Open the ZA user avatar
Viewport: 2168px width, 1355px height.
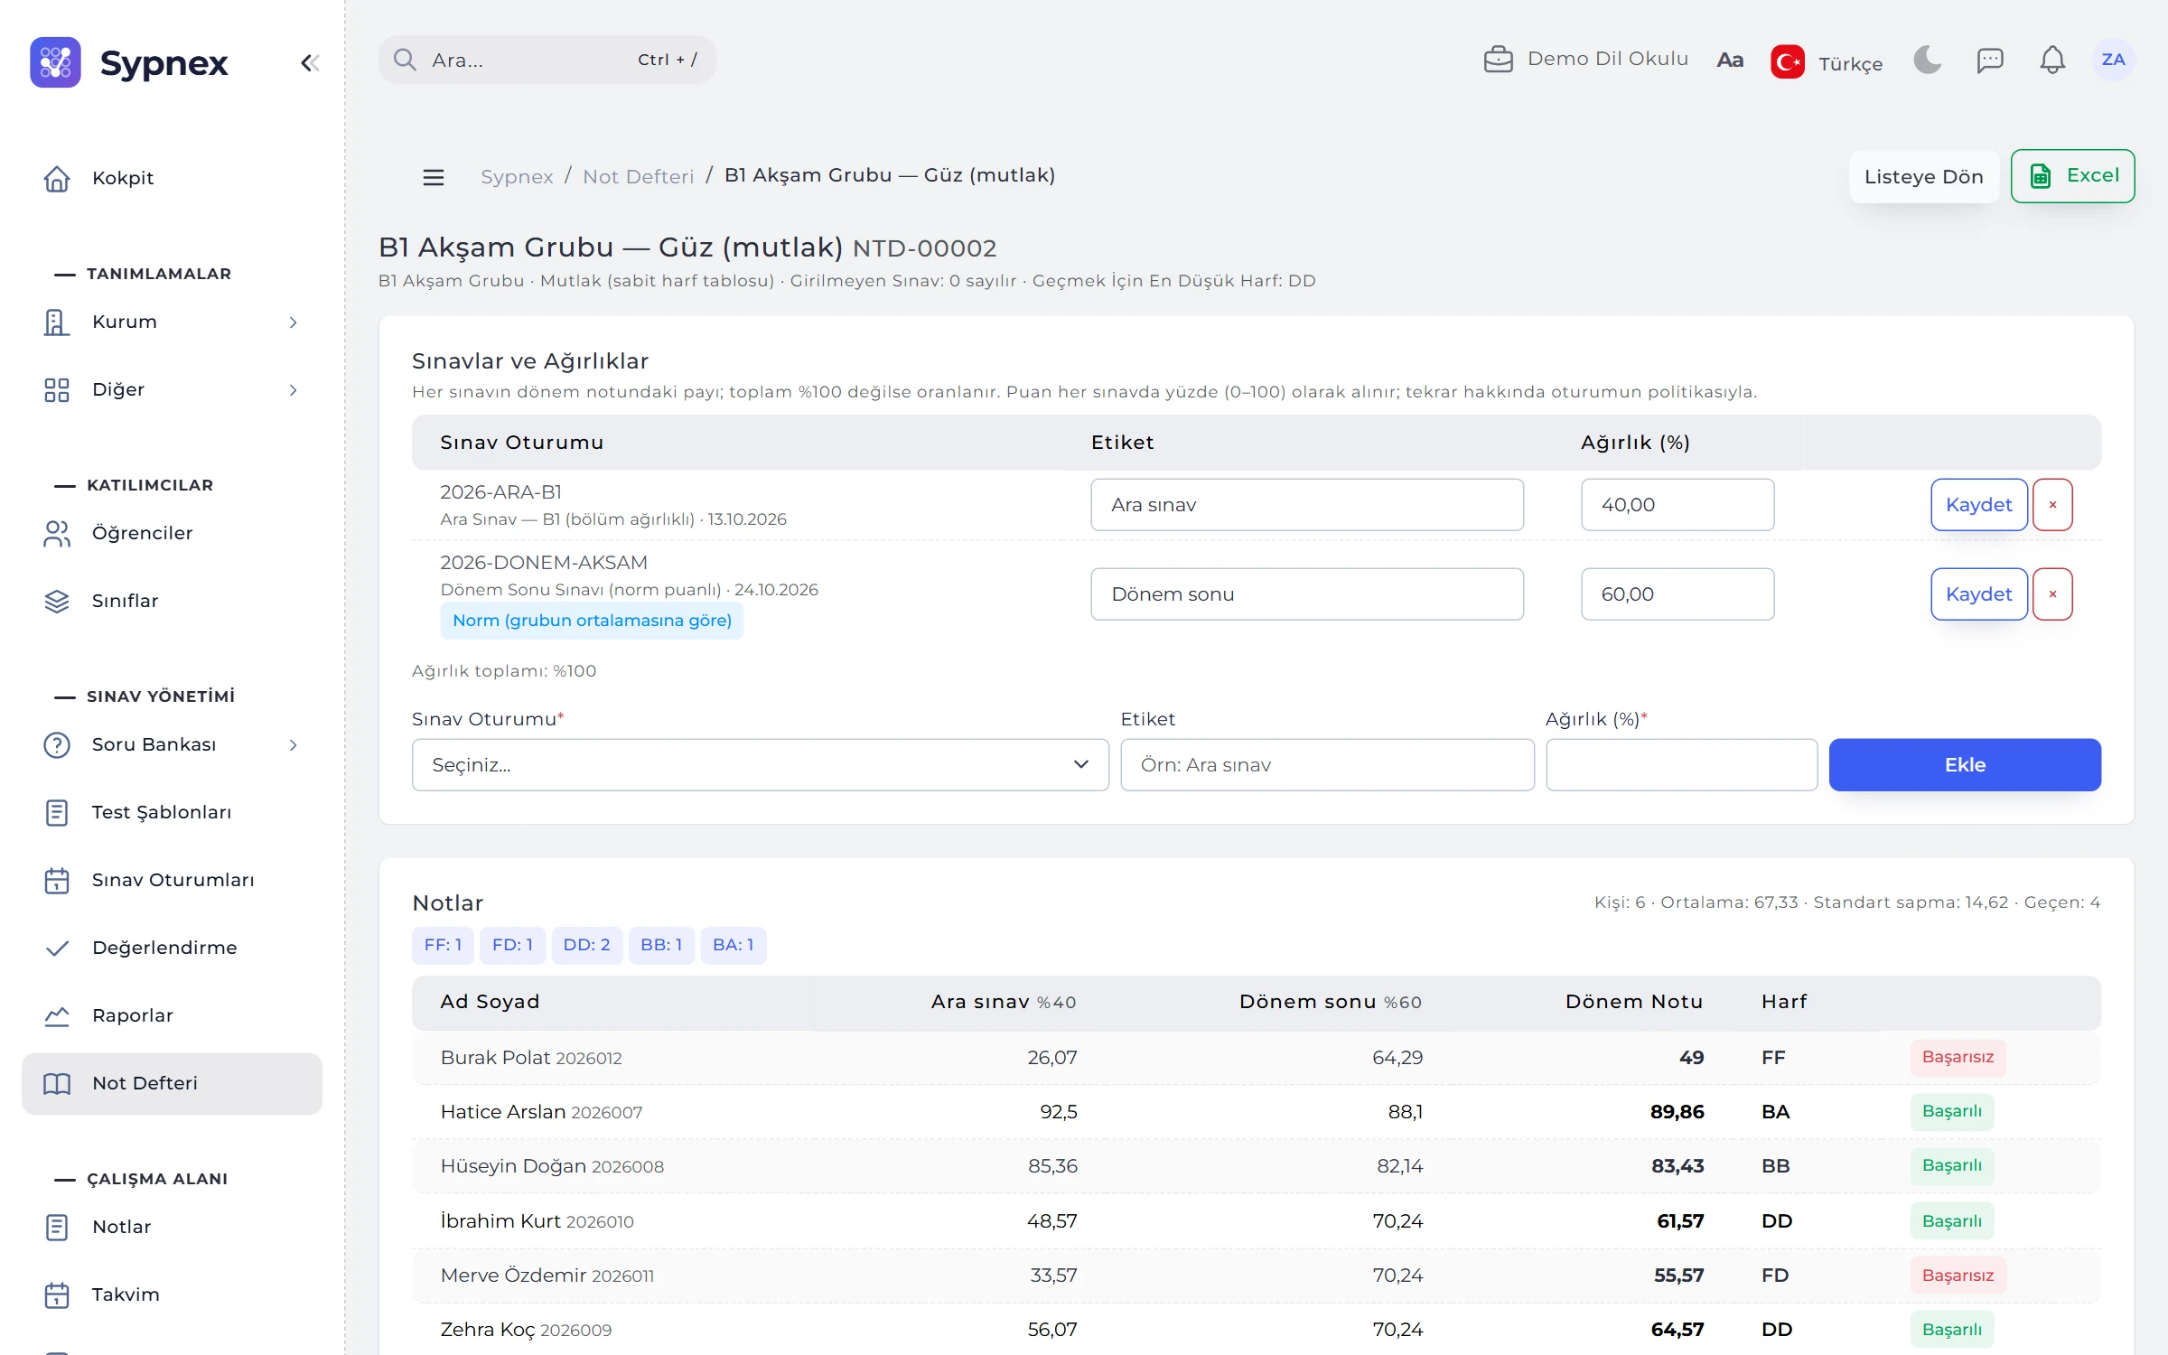[2113, 60]
